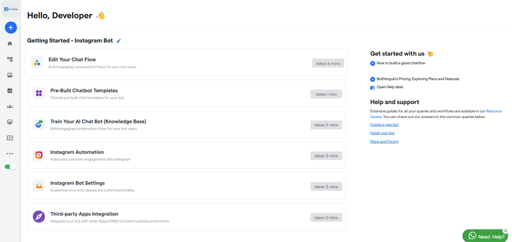Screen dimensions: 512x242
Task: Click the Instagram Automation icon
Action: [x=39, y=155]
